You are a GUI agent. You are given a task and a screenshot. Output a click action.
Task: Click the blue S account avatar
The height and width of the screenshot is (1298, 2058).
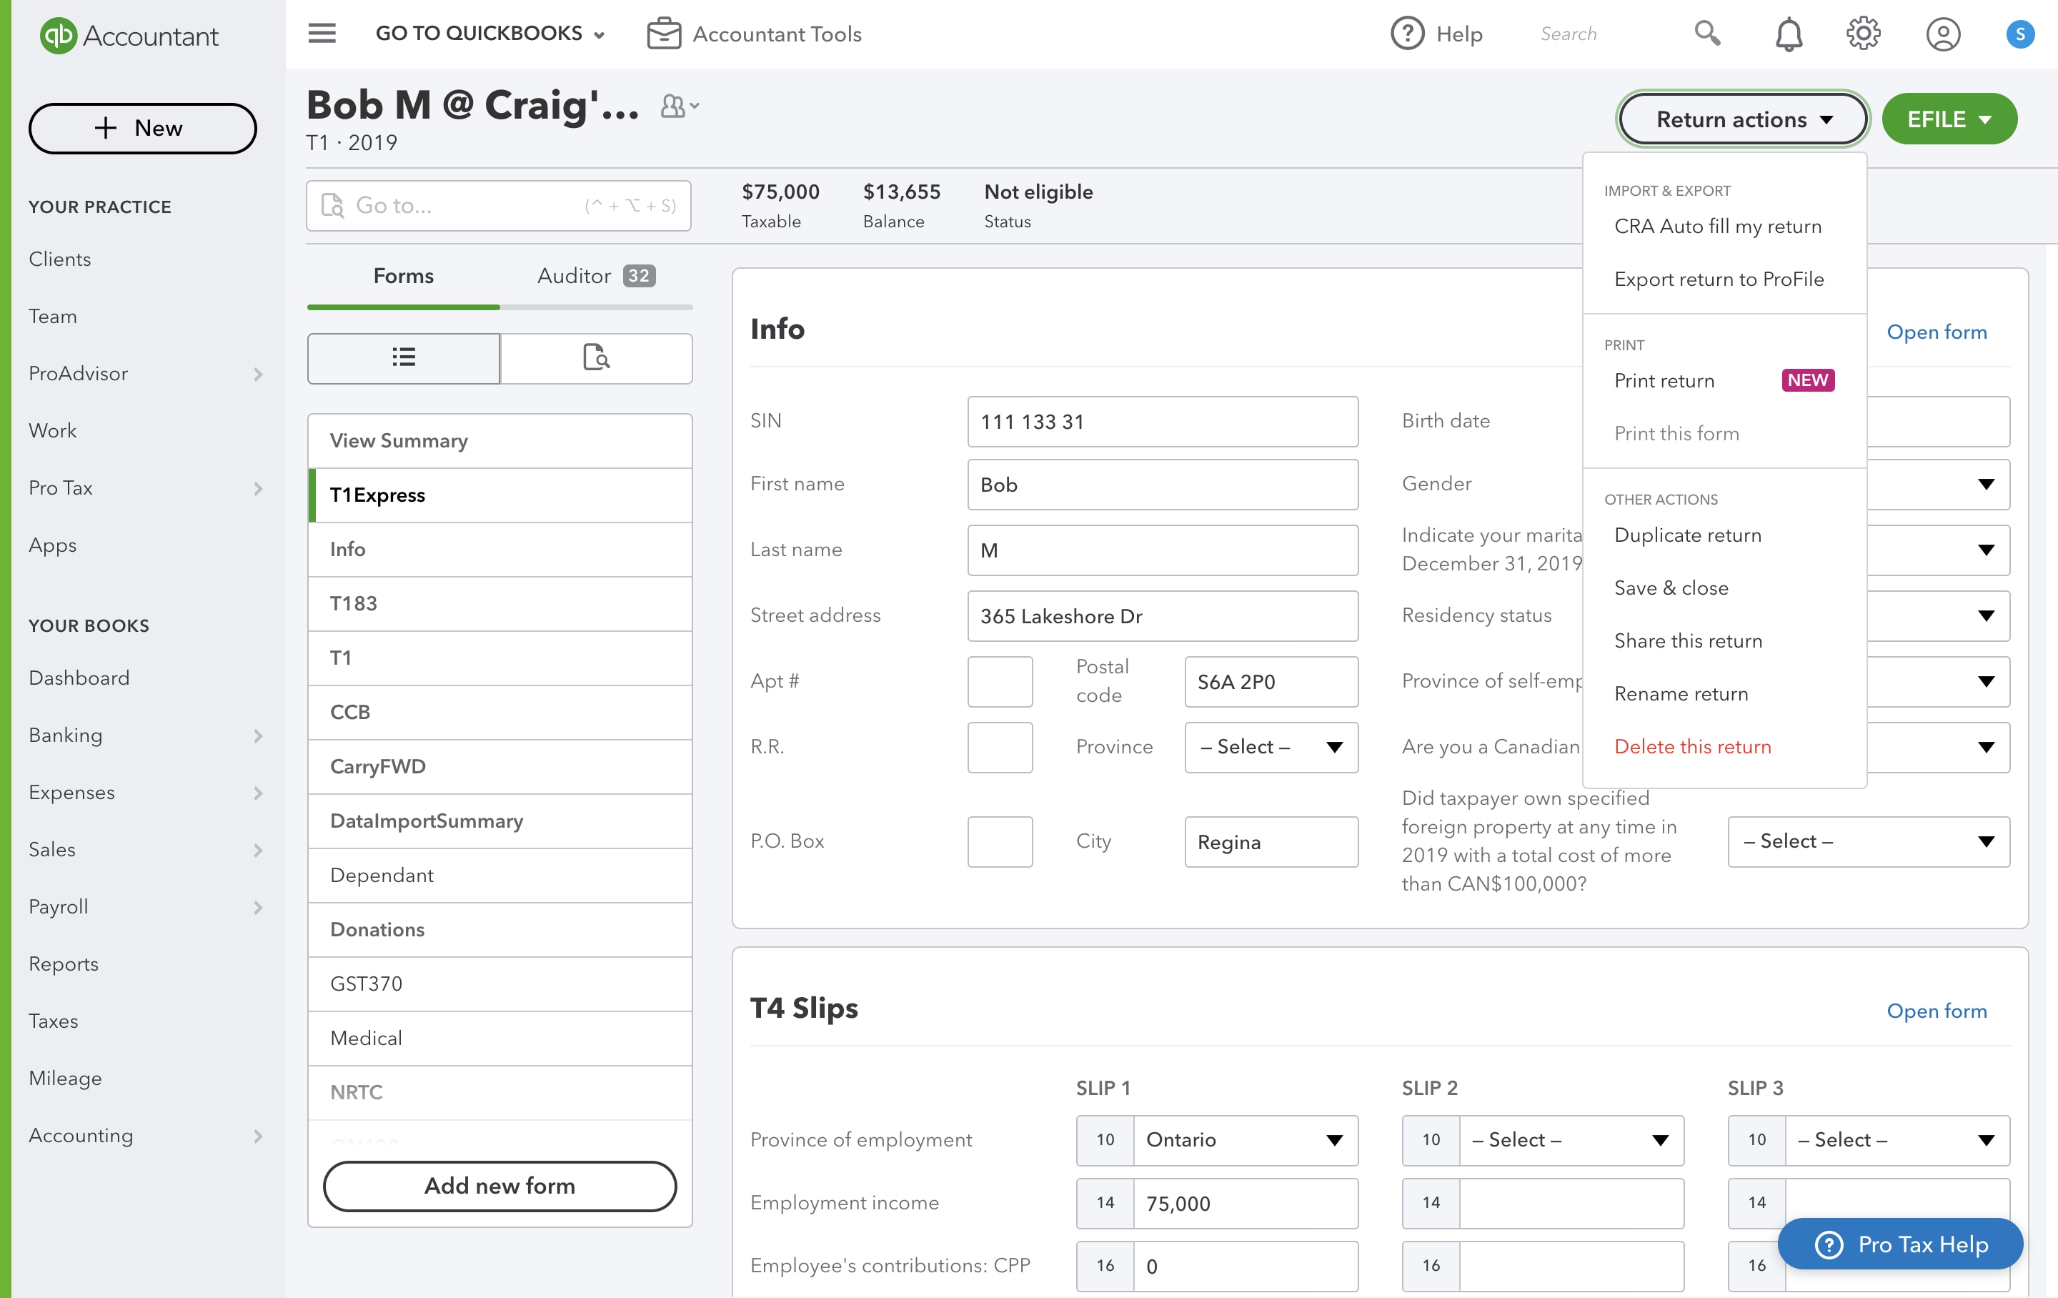pyautogui.click(x=2019, y=34)
